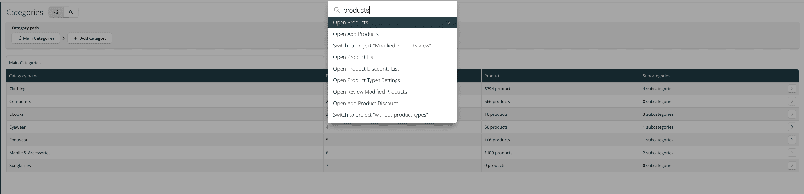Screen dimensions: 804x194
Task: Click the Sunglasses row chevron arrow
Action: 792,165
